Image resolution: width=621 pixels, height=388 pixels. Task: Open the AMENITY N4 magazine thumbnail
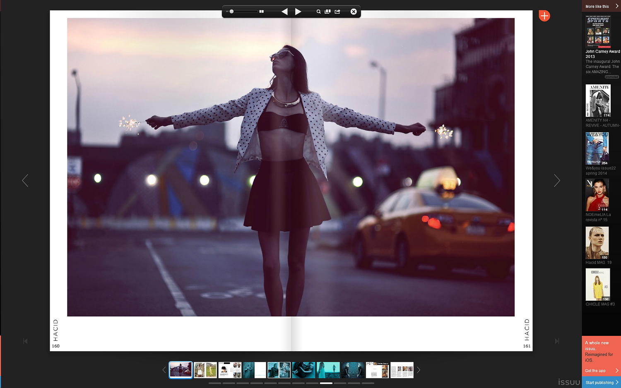(598, 101)
